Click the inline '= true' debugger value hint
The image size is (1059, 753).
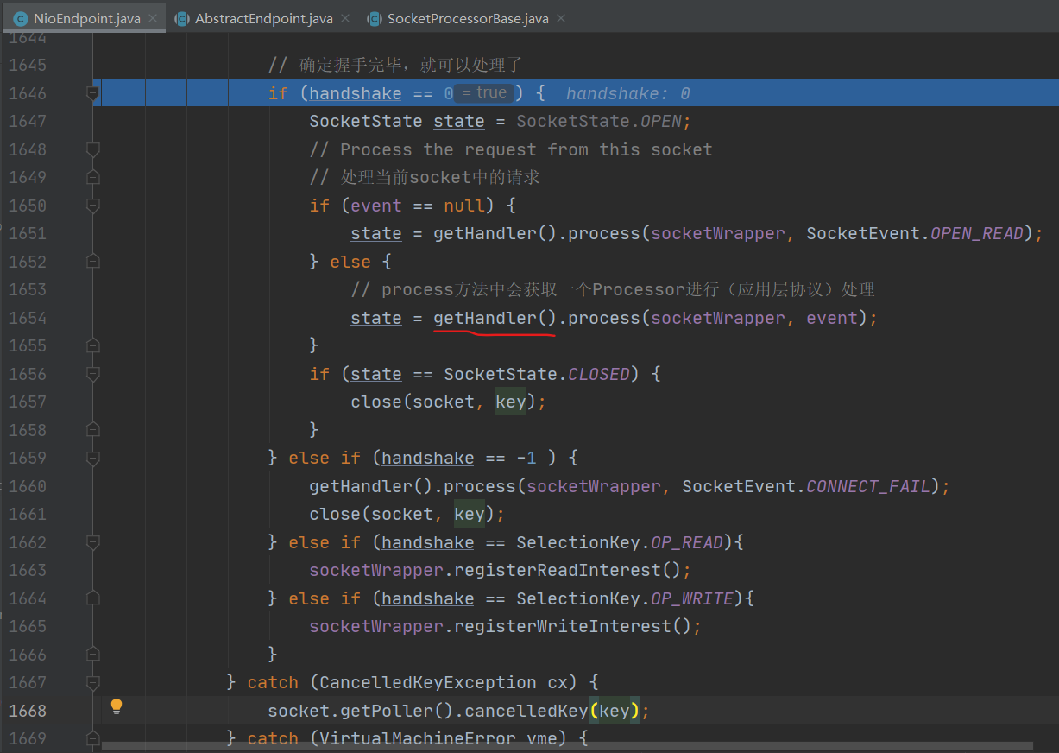tap(484, 92)
